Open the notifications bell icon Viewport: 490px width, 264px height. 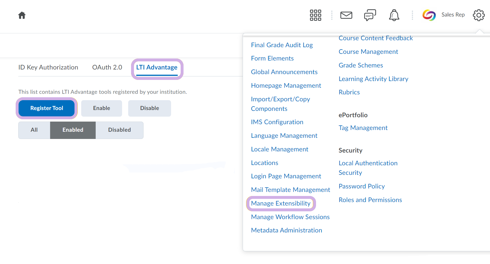(394, 15)
